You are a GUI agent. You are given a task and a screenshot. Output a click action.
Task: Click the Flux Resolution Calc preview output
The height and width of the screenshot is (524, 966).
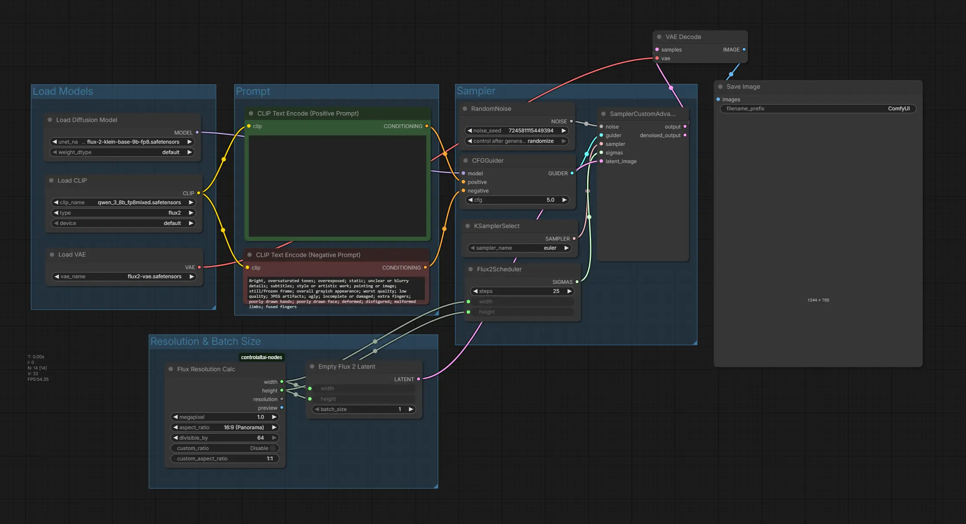(282, 408)
